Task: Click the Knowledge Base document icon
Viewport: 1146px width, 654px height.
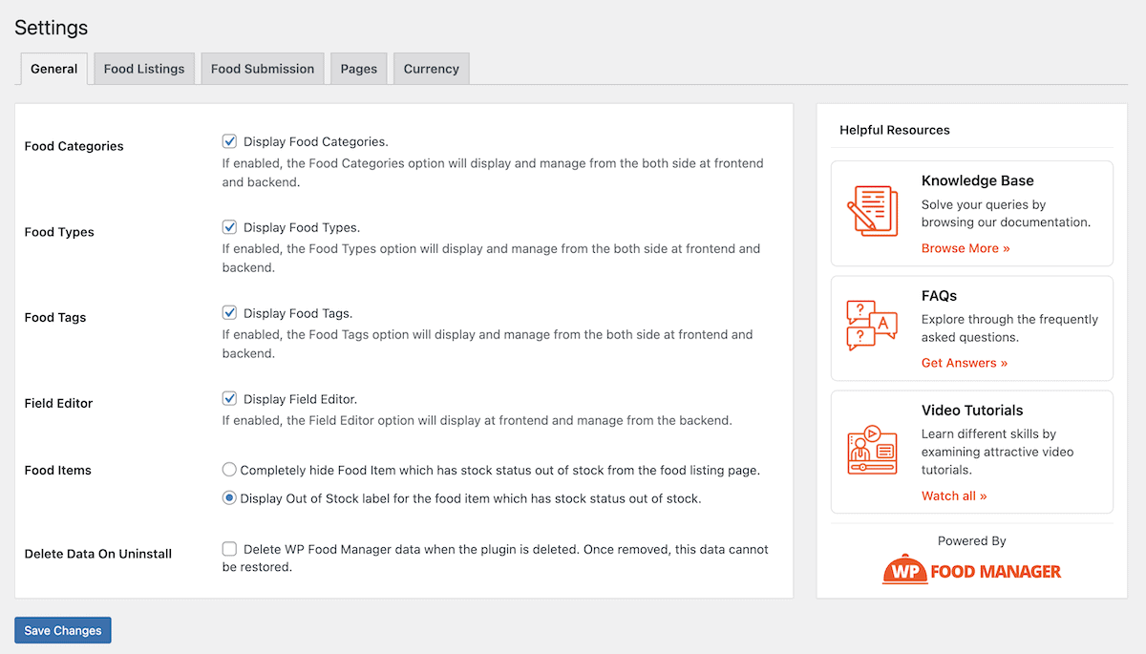Action: [873, 211]
